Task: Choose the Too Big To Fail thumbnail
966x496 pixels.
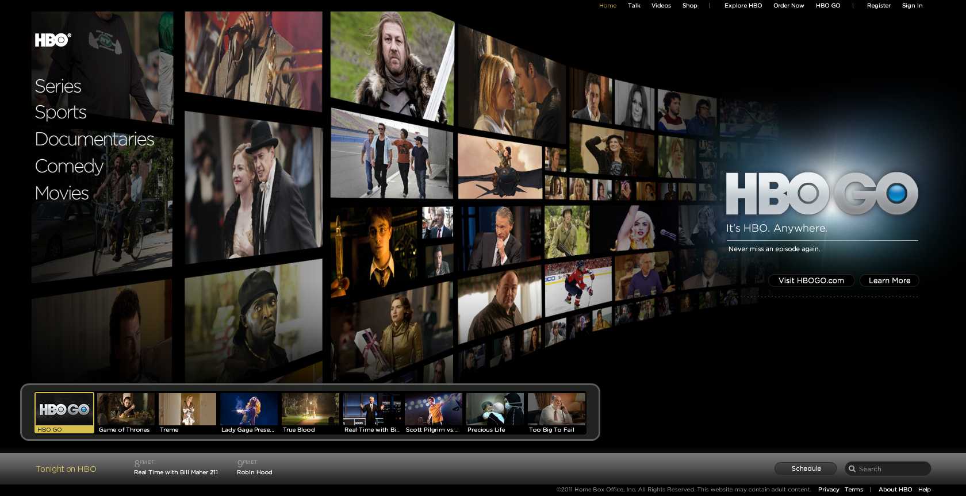Action: (557, 412)
